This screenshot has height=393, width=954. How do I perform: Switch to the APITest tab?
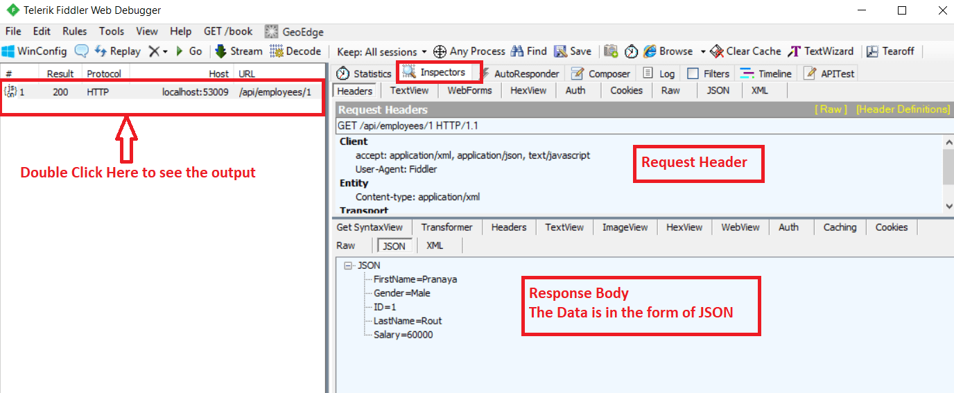tap(829, 73)
